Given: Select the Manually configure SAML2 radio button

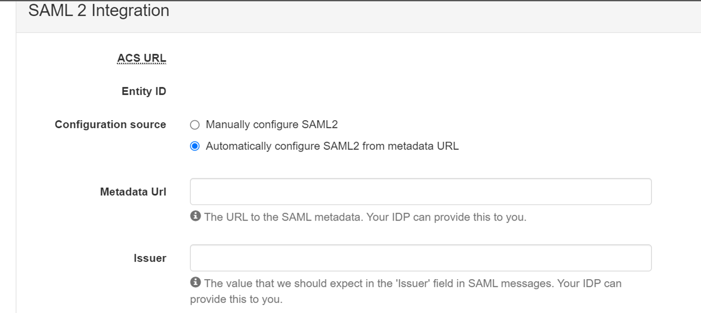Looking at the screenshot, I should [x=195, y=125].
